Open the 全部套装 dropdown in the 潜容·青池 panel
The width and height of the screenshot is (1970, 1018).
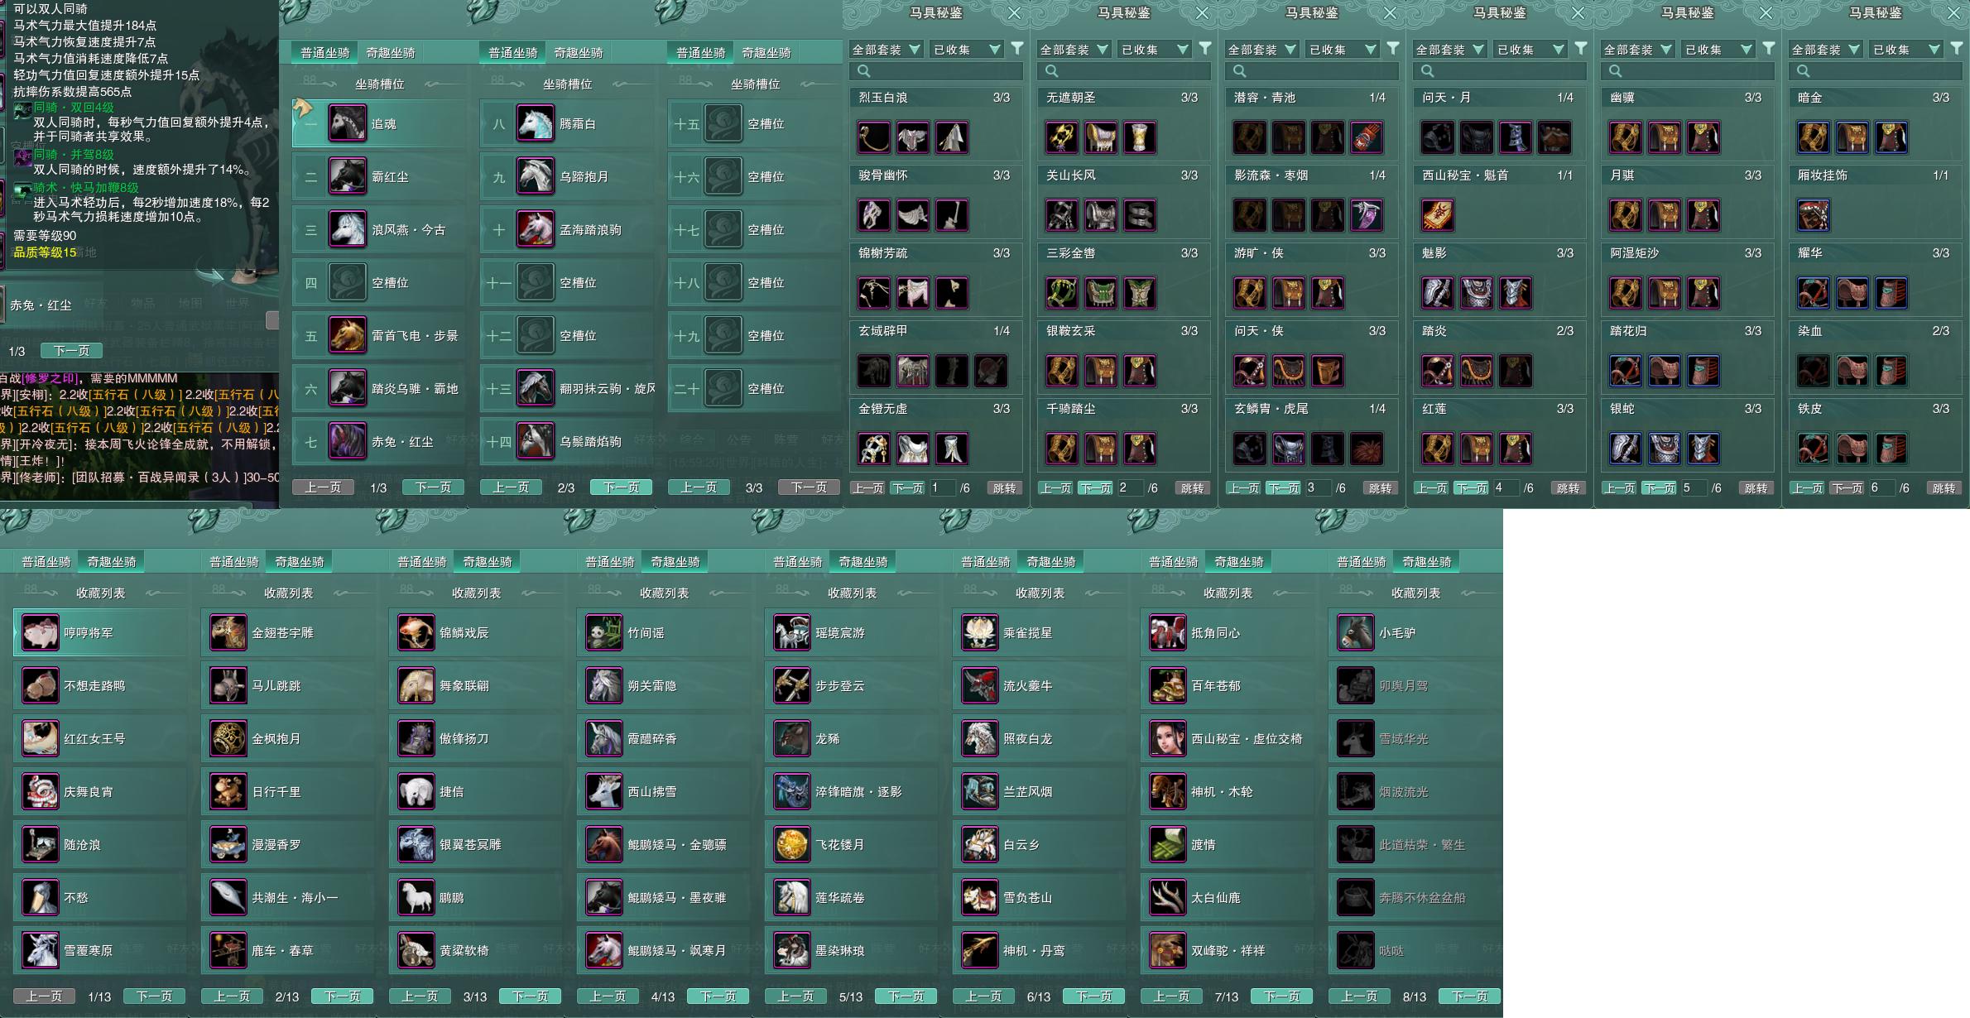coord(1262,50)
